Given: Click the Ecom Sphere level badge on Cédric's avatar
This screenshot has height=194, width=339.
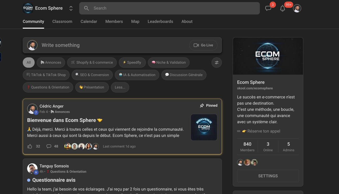Looking at the screenshot, I should click(x=36, y=112).
